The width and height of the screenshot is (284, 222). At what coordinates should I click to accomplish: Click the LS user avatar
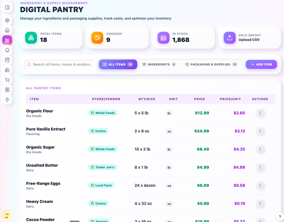[x=7, y=215]
